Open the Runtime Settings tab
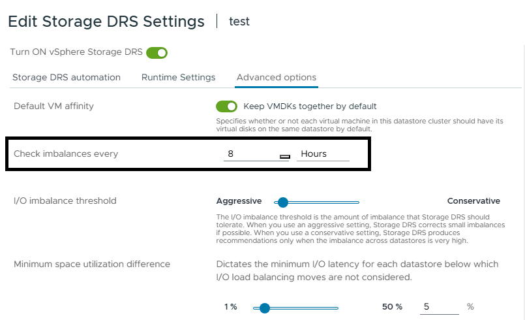This screenshot has width=525, height=320. [178, 77]
